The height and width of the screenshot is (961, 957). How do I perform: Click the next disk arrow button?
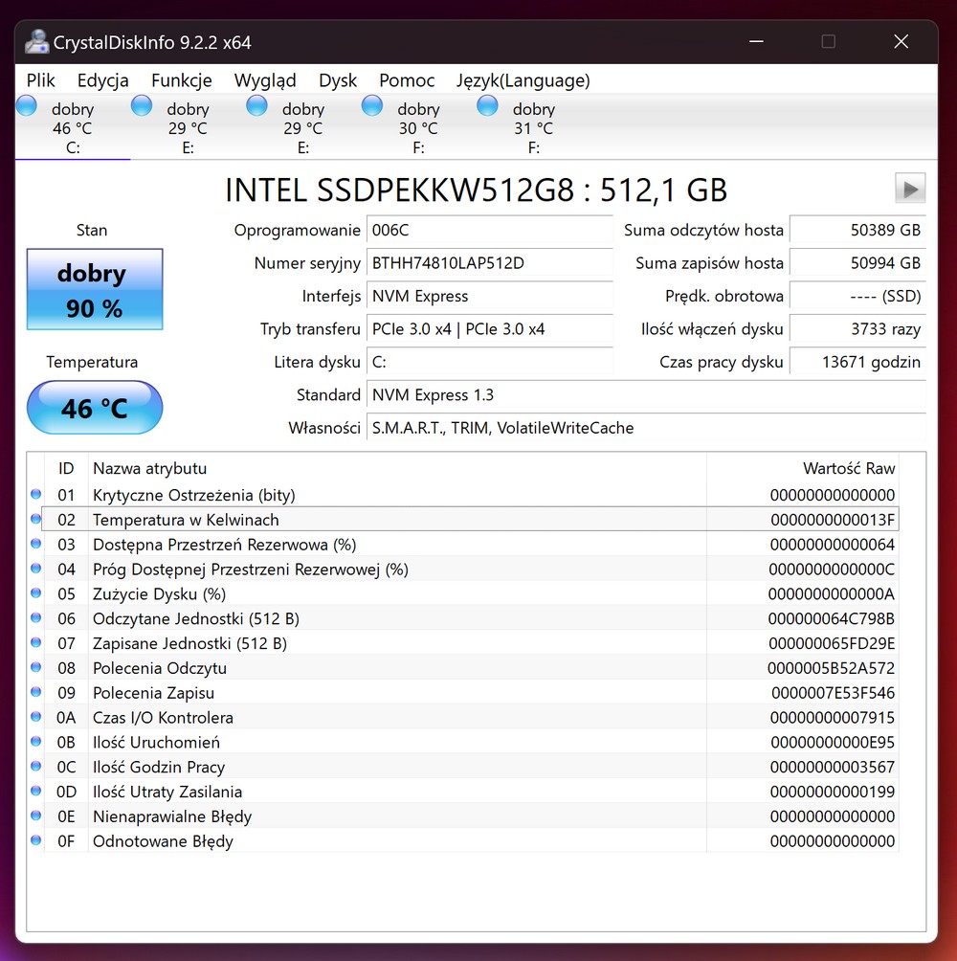[x=910, y=189]
